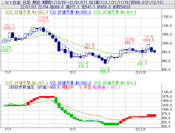Click the 22/01/07 price data row

pos(87,7)
